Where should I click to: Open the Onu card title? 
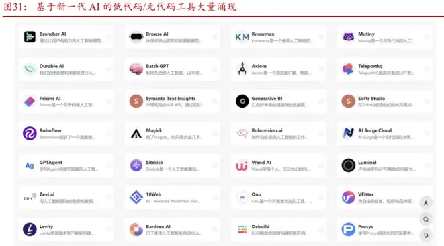point(257,194)
